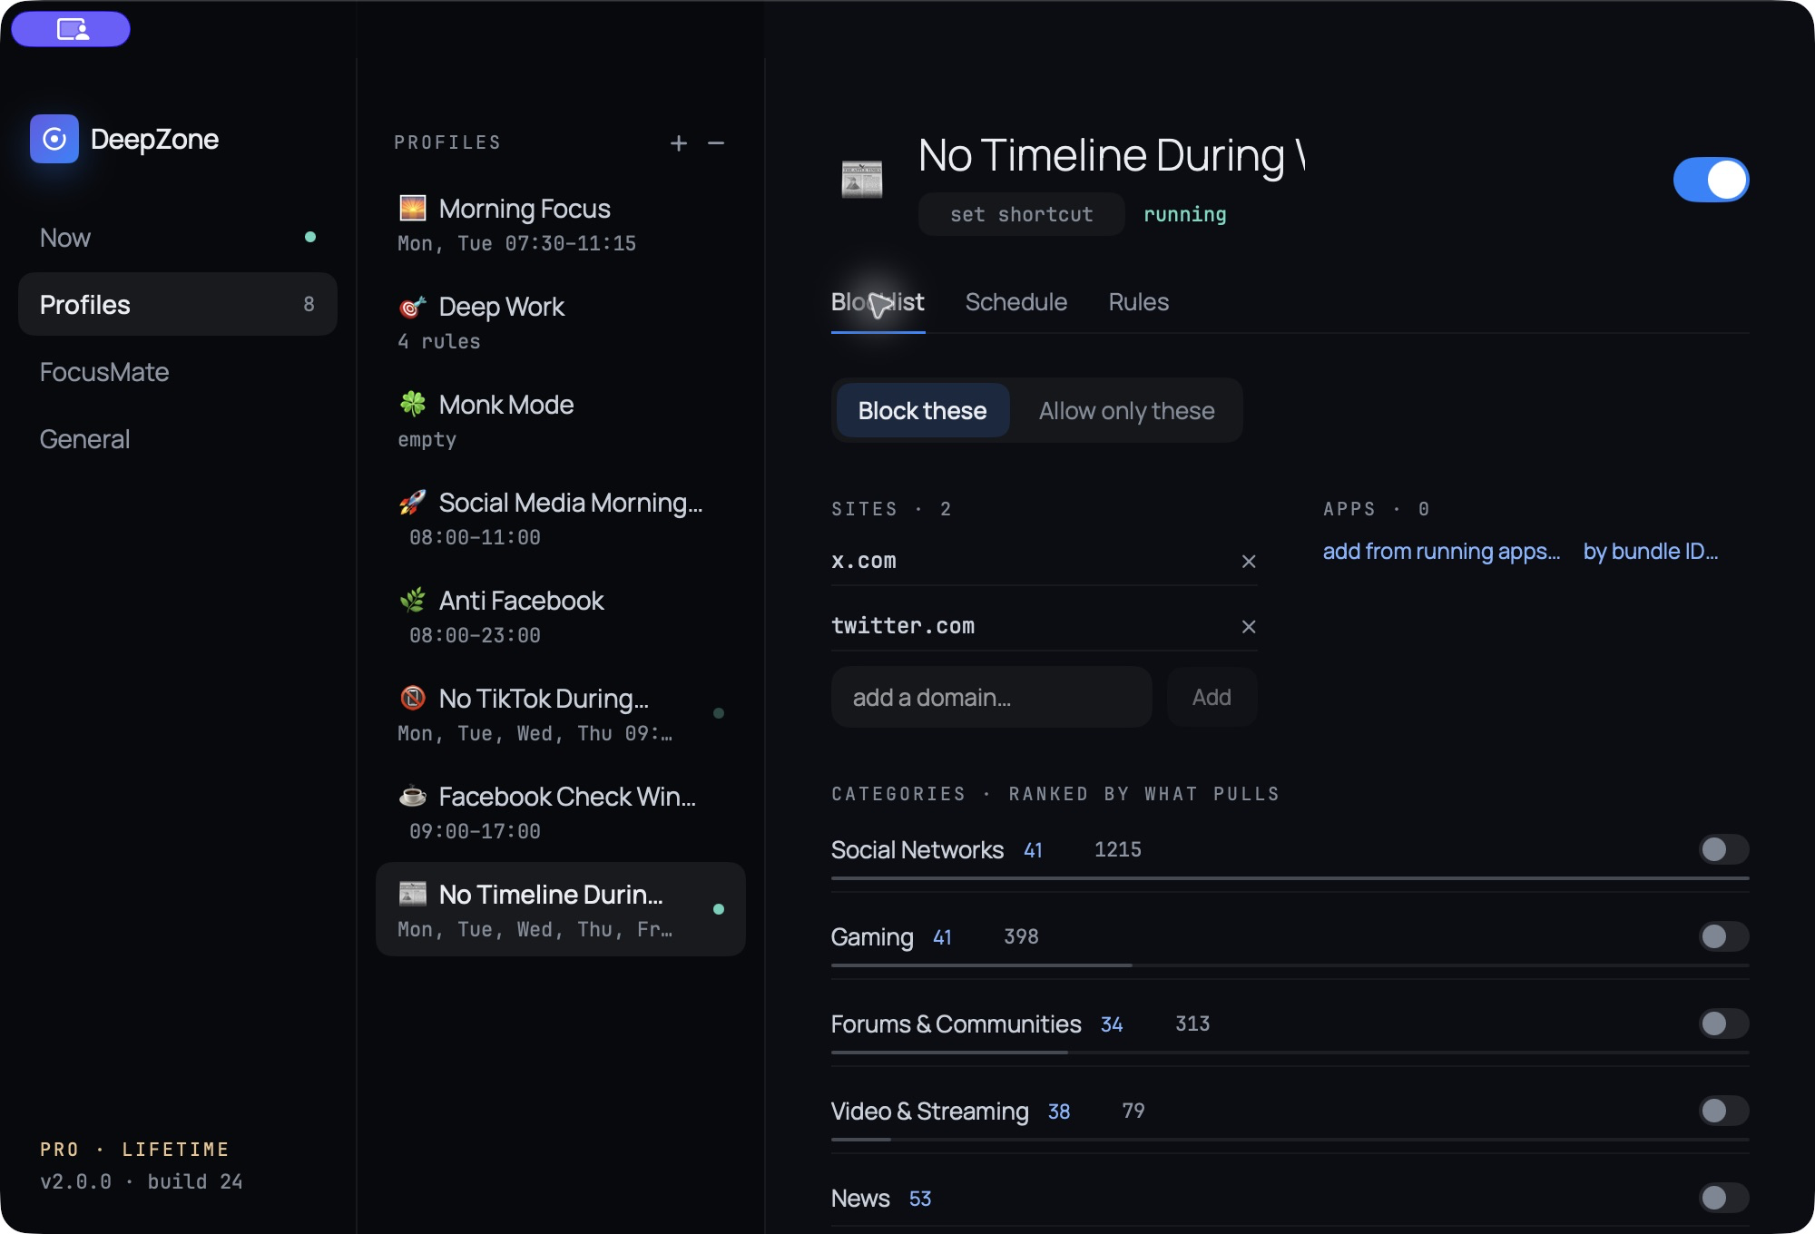
Task: Enable the Forums & Communities toggle
Action: 1723,1023
